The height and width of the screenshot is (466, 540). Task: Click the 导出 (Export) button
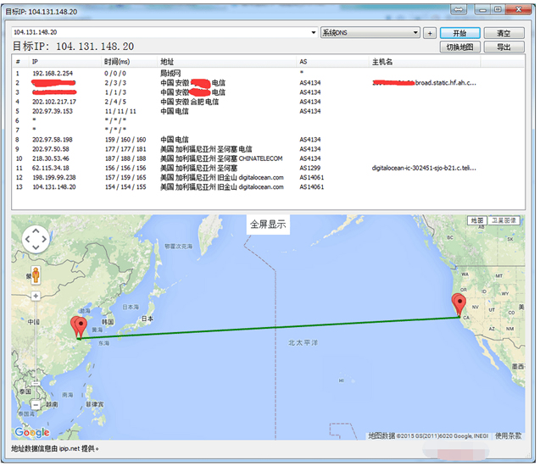[x=504, y=47]
